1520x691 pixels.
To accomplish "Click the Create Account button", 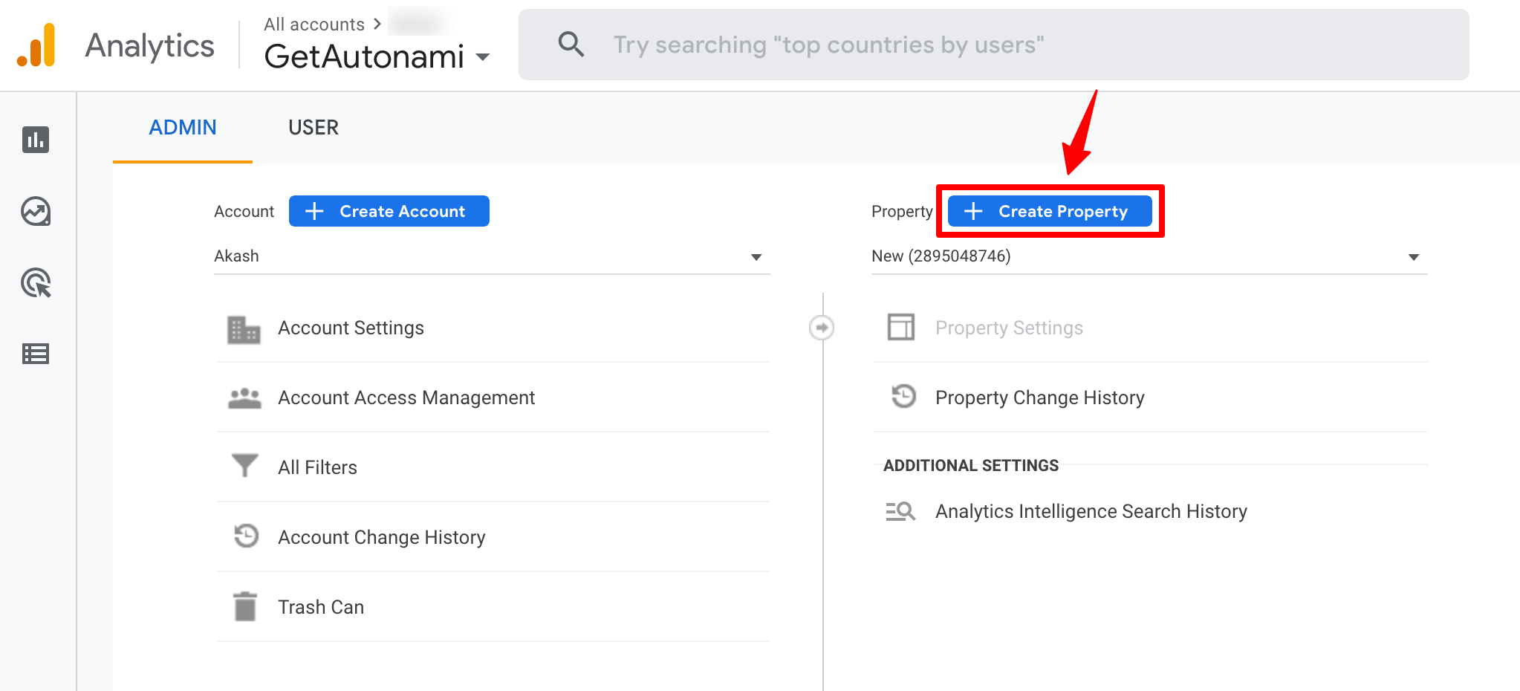I will click(389, 211).
